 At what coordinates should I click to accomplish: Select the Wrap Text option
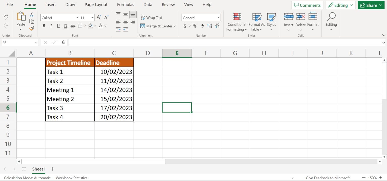tap(151, 17)
